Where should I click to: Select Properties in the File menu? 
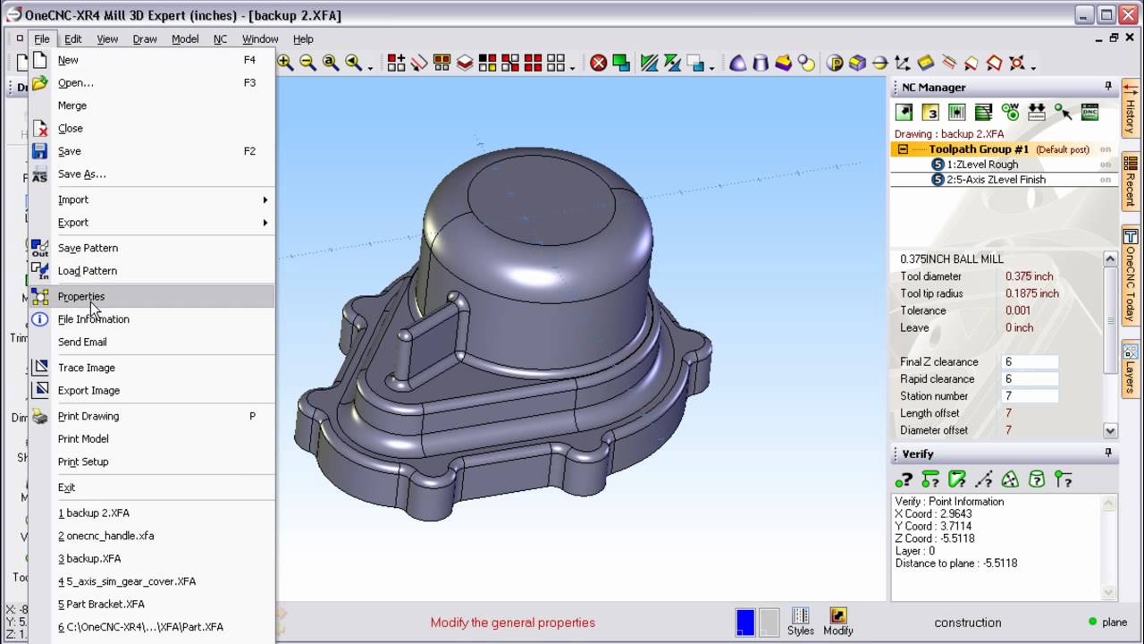point(81,296)
